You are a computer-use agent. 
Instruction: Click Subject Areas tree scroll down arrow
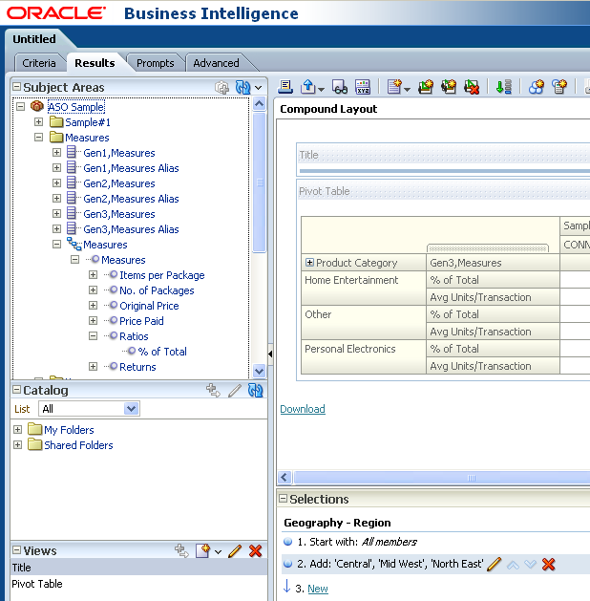(260, 371)
